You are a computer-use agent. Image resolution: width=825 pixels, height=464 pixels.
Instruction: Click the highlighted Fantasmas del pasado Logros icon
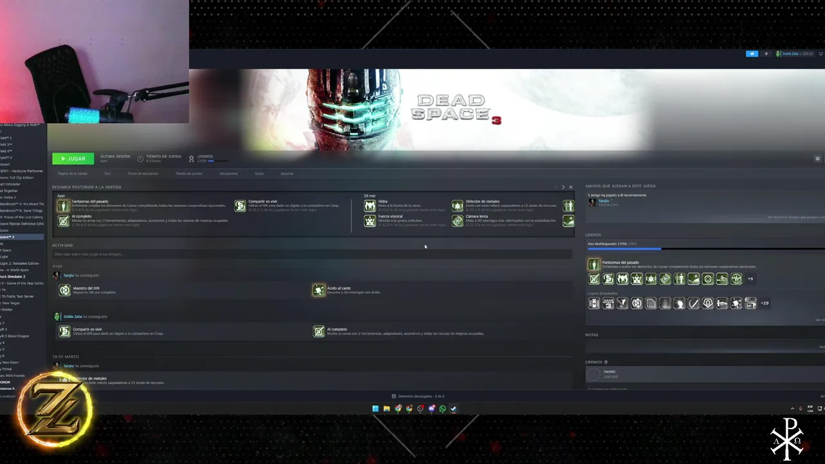(x=594, y=265)
